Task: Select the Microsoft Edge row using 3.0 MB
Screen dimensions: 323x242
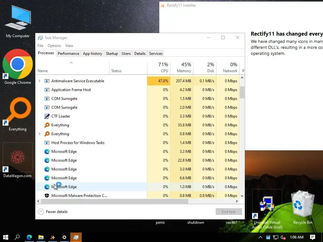Action: click(x=138, y=169)
